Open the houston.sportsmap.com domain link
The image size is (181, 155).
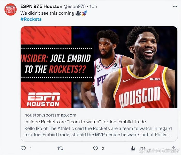pos(50,115)
